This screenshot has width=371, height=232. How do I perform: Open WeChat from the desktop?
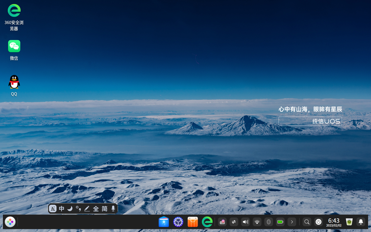pos(14,46)
